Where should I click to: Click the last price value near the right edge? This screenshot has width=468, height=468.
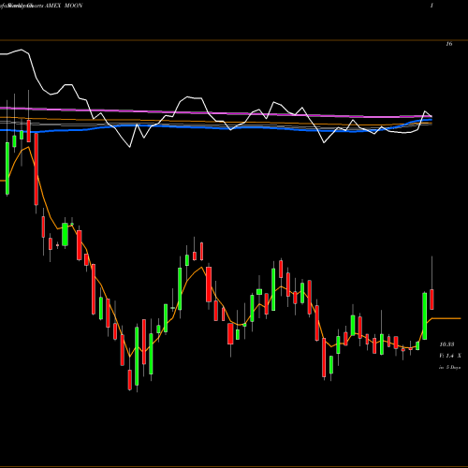446,344
